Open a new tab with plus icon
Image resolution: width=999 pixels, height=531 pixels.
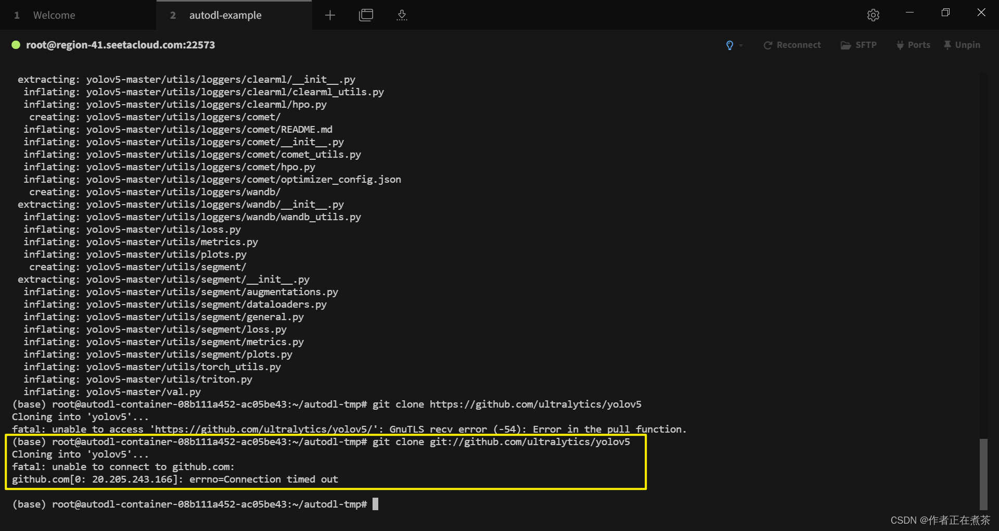click(x=330, y=15)
